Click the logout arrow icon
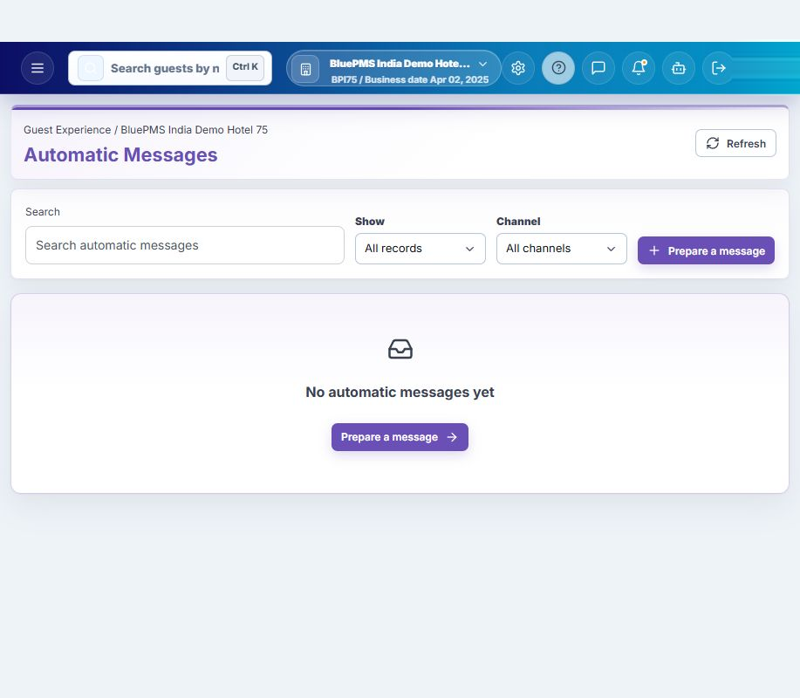 point(718,68)
